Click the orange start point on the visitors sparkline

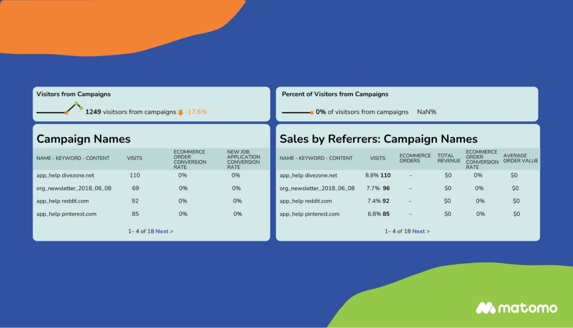pyautogui.click(x=67, y=113)
